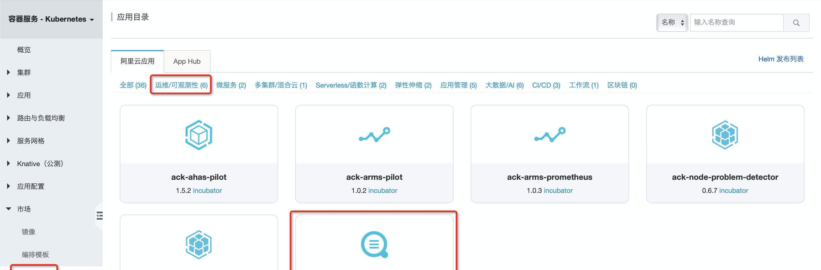Collapse the sidebar with the fold handle icon

(100, 216)
